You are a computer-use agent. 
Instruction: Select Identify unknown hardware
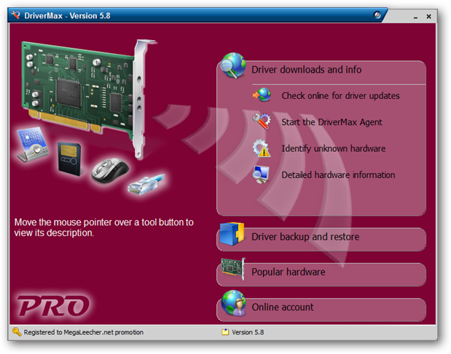334,148
